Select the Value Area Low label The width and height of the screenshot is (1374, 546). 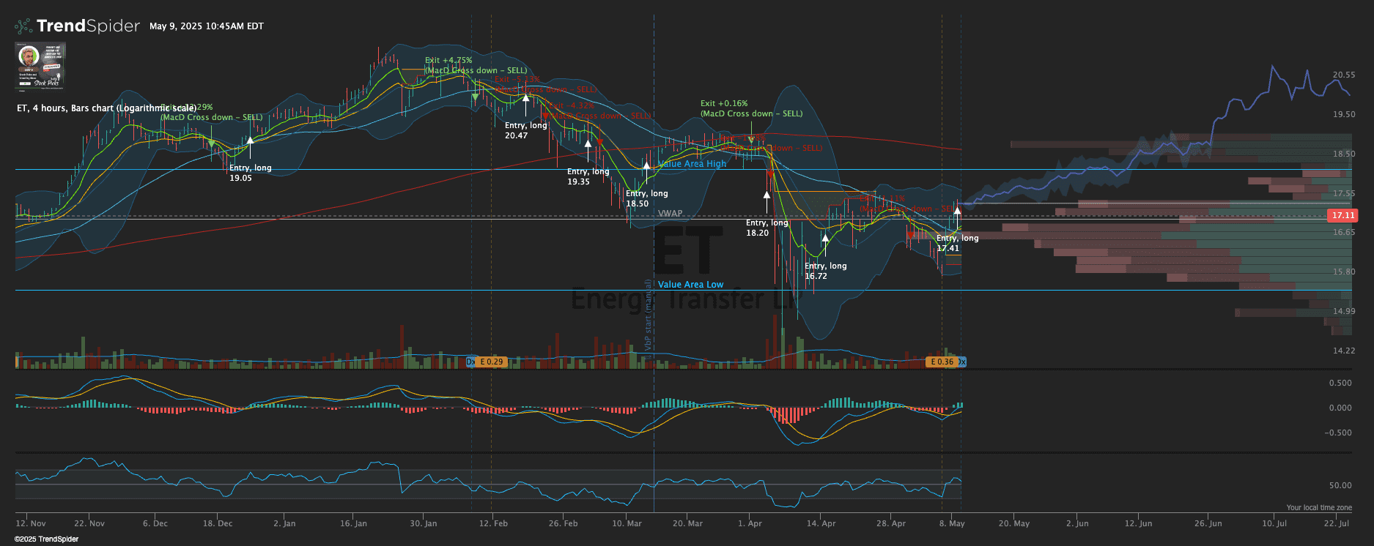(690, 285)
